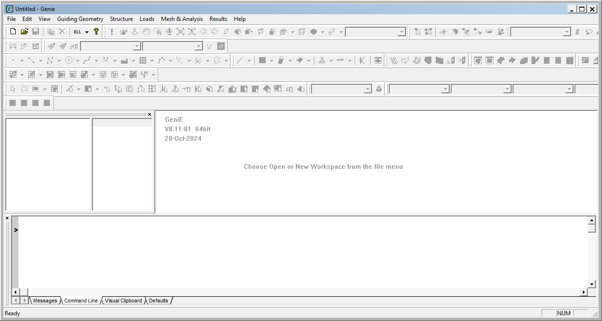
Task: Click the hash (#) icon in top toolbar
Action: 577,32
